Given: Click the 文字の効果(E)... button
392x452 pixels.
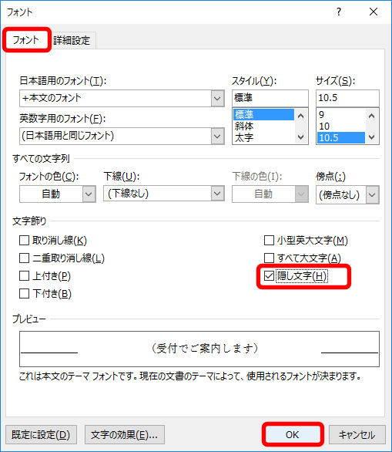Looking at the screenshot, I should pyautogui.click(x=124, y=435).
